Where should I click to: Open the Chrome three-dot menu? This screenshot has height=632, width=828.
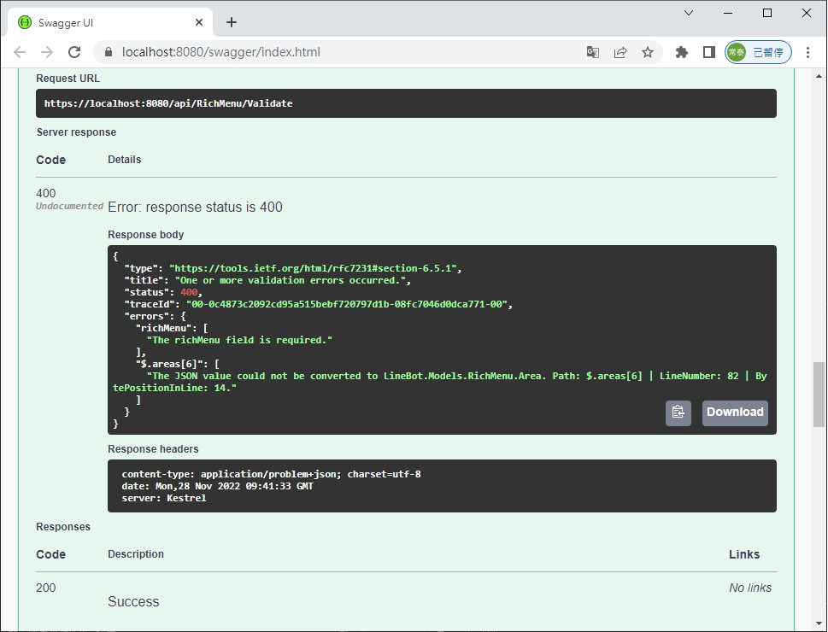point(807,52)
